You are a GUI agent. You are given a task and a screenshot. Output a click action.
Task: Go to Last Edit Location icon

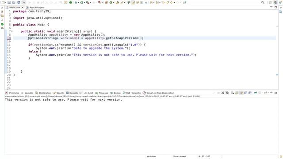163,3
